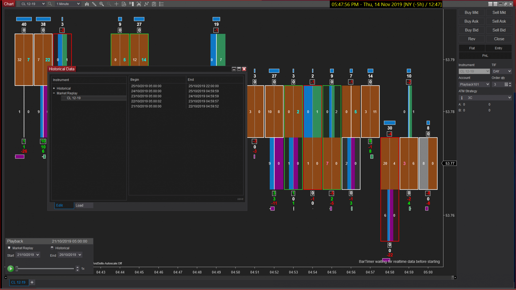This screenshot has width=516, height=290.
Task: Open the bar type candlestick icon
Action: coord(87,4)
